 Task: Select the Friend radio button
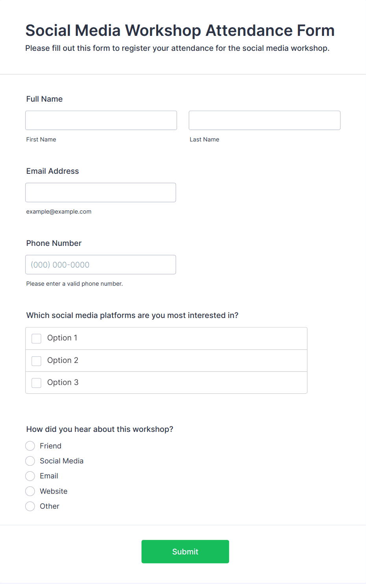tap(30, 446)
